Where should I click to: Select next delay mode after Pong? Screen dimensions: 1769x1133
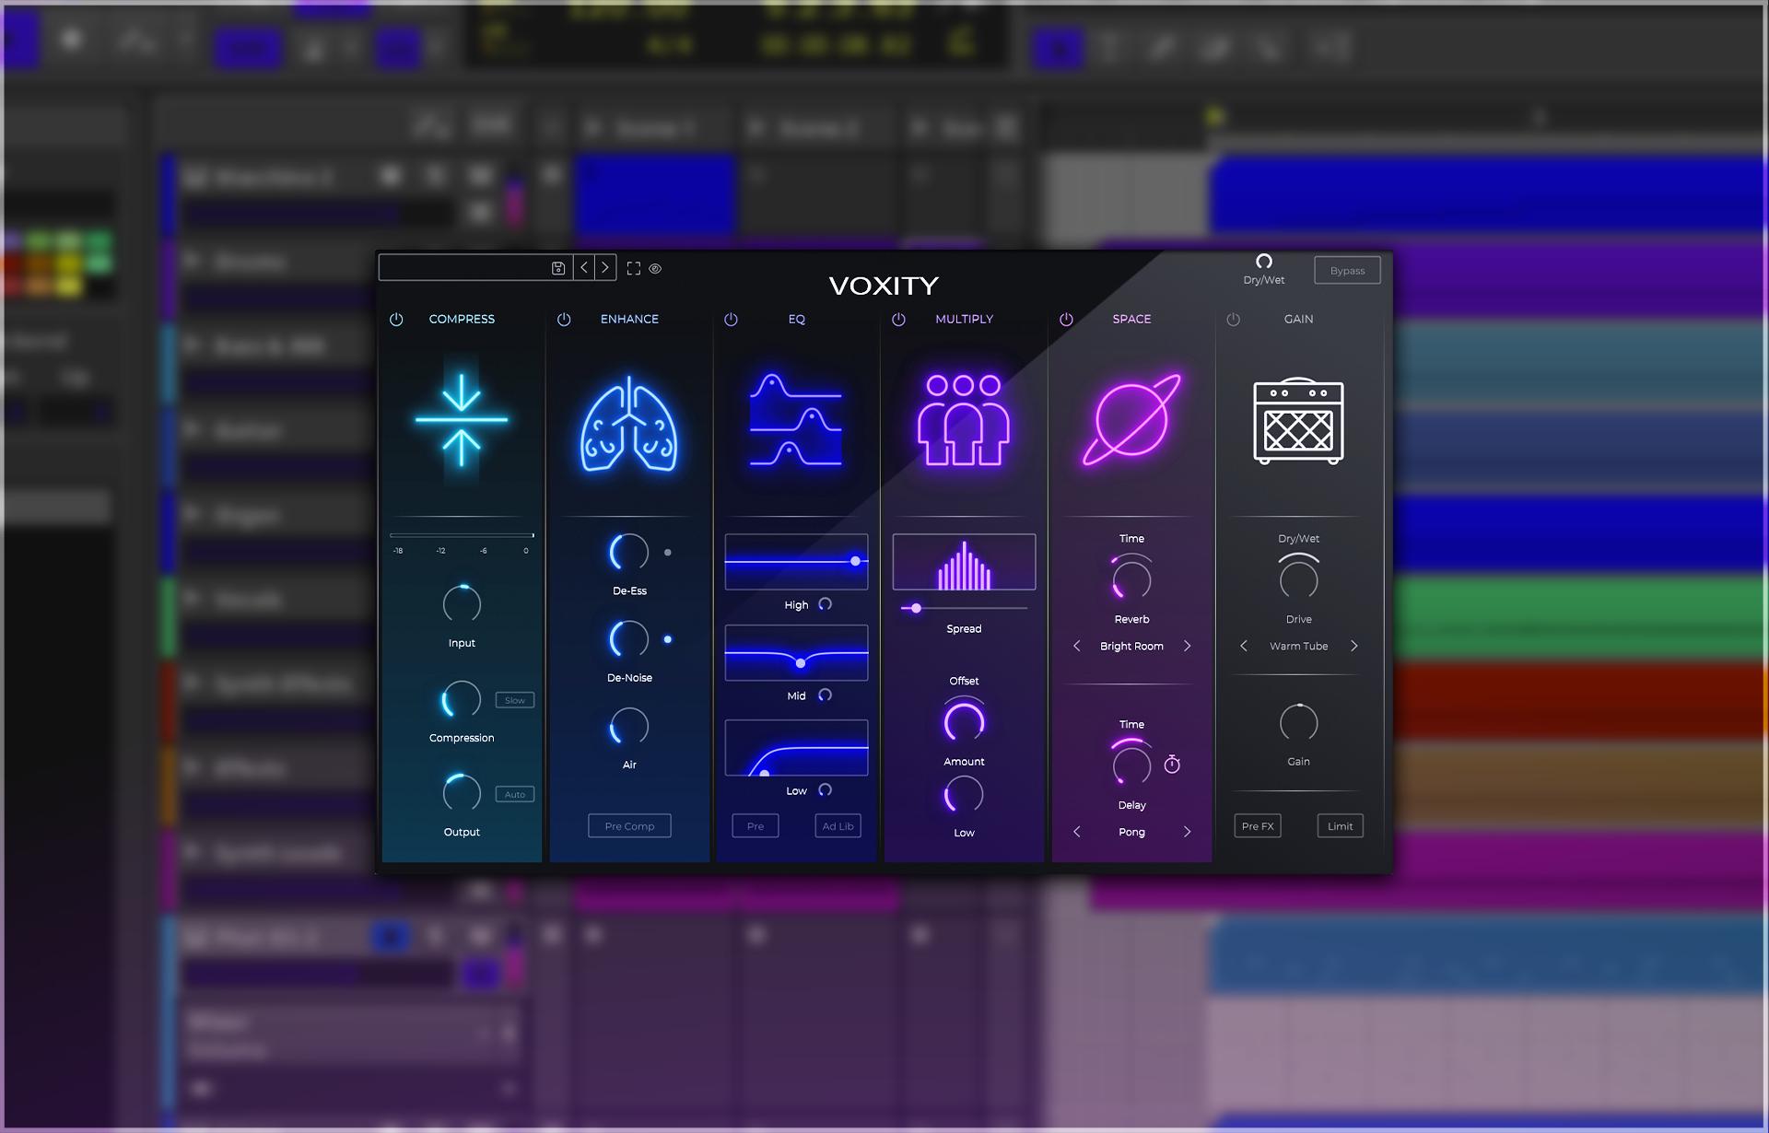(1187, 832)
